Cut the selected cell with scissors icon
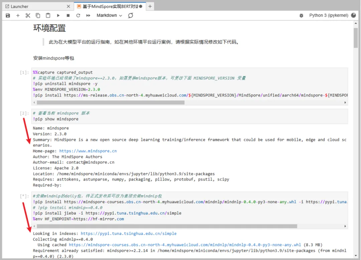This screenshot has width=361, height=260. (x=28, y=15)
